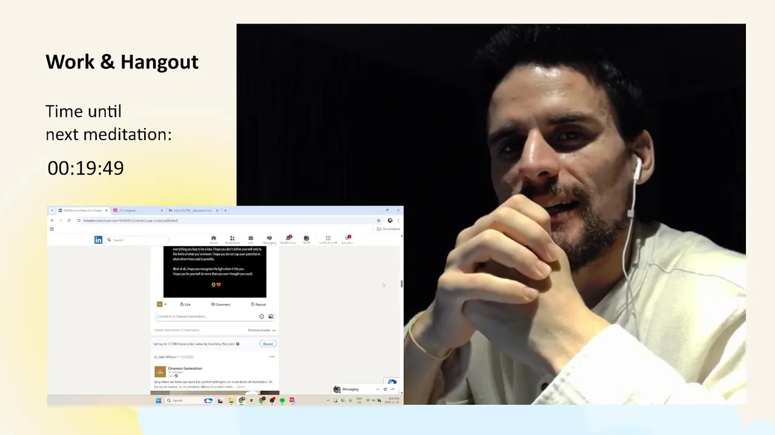This screenshot has height=435, width=775.
Task: Switch to the LinkedIn tab
Action: (x=82, y=210)
